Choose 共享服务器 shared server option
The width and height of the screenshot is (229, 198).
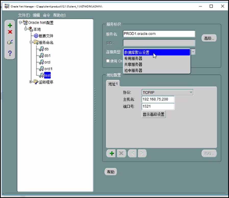pos(156,64)
